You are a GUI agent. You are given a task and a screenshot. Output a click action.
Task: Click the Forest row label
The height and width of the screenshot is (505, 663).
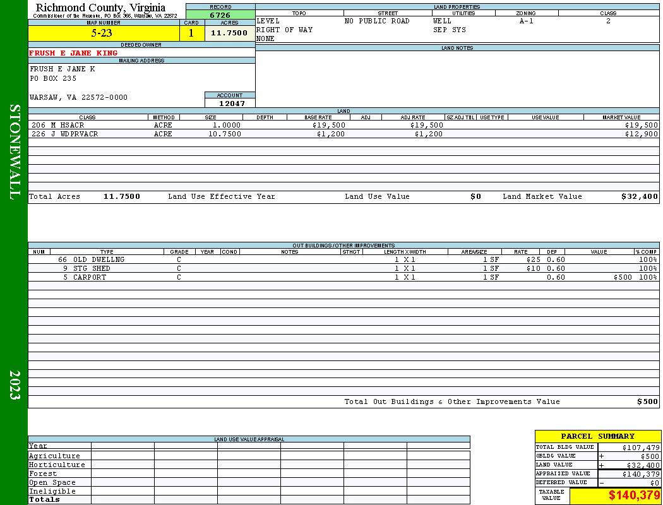[43, 473]
